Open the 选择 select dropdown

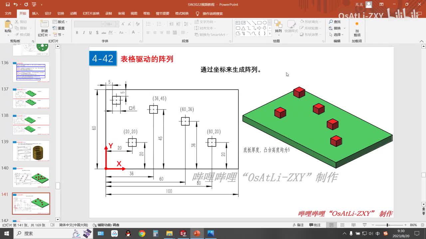[x=336, y=35]
